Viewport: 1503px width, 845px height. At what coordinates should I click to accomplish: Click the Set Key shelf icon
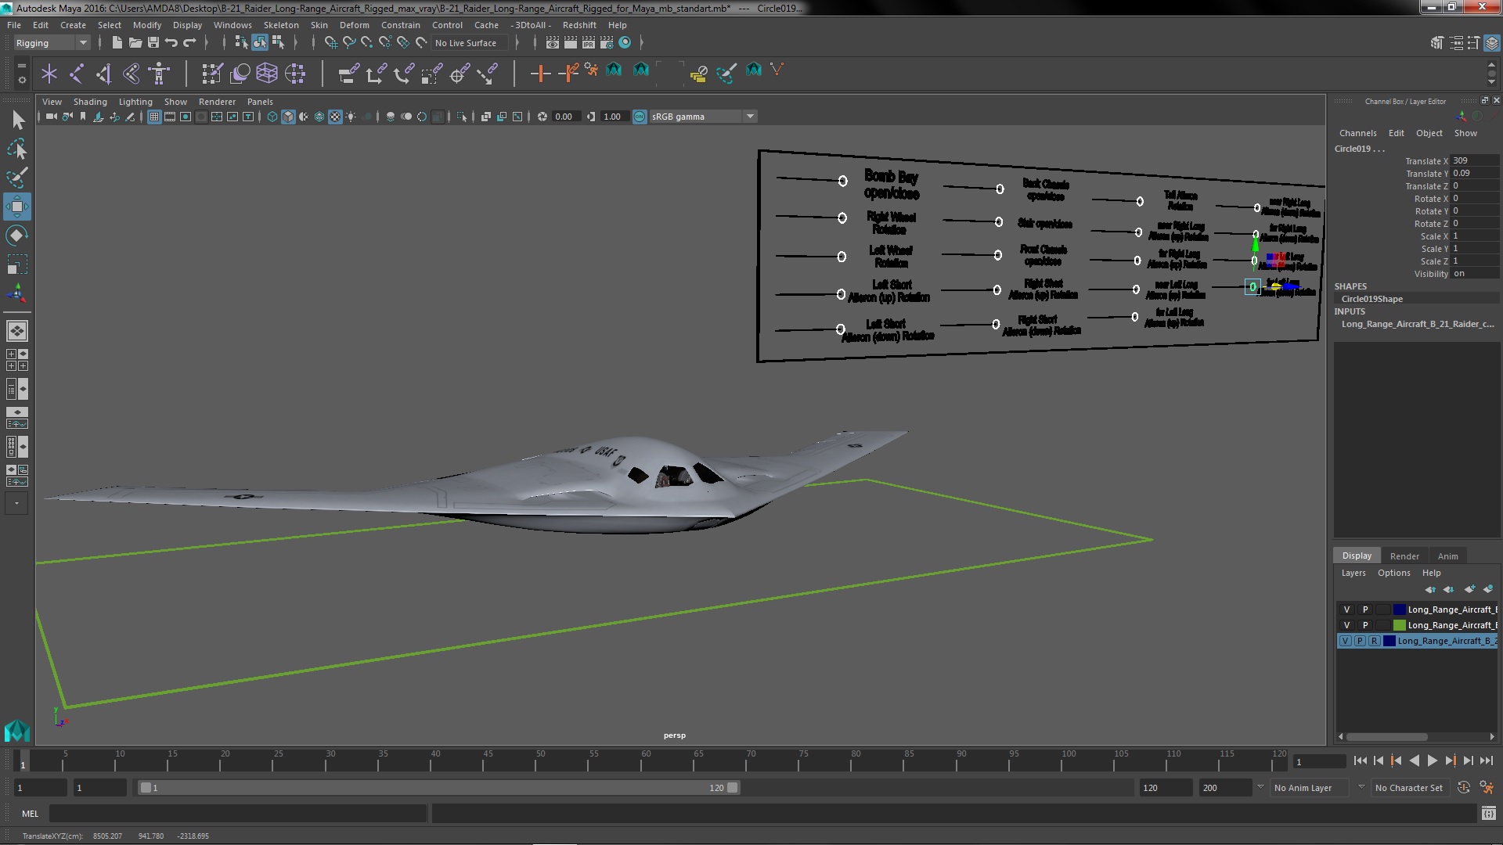tap(540, 74)
